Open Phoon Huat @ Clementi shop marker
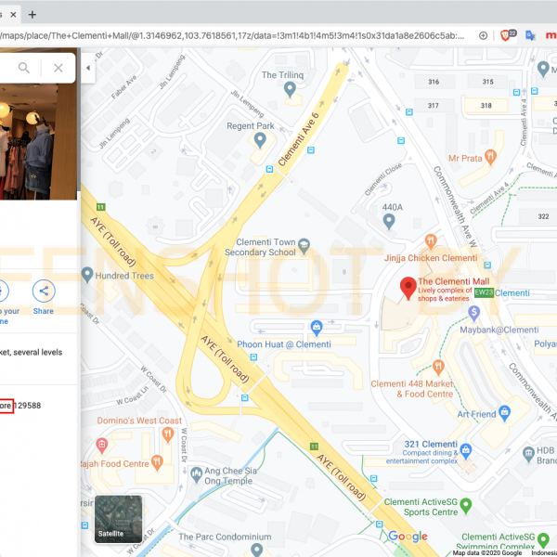 point(317,328)
